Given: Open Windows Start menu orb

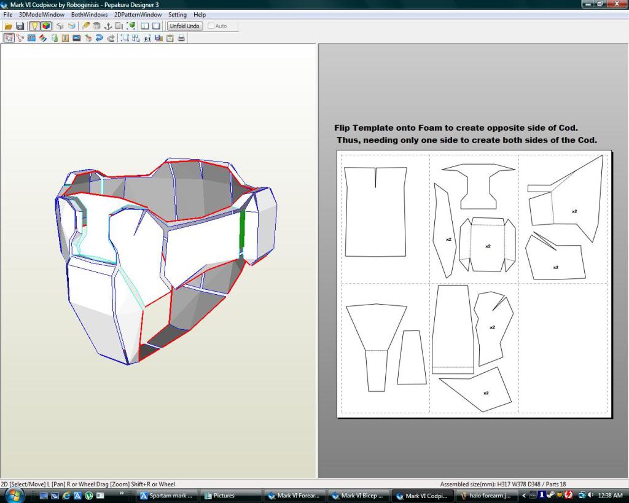Looking at the screenshot, I should point(14,495).
